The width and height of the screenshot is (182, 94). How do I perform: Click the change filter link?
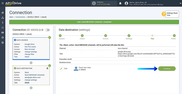[29, 54]
